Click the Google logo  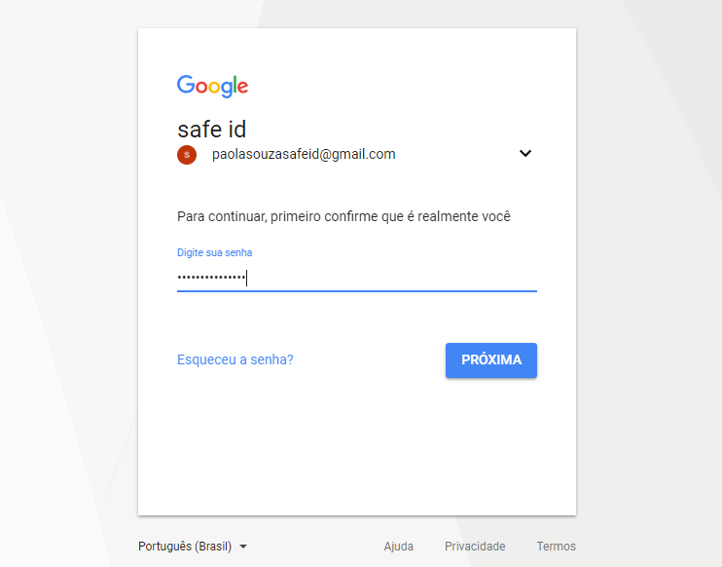[212, 86]
